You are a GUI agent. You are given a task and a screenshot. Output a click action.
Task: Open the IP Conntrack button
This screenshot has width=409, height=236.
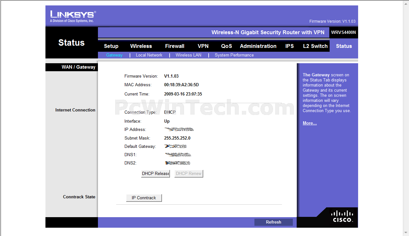[x=144, y=198]
